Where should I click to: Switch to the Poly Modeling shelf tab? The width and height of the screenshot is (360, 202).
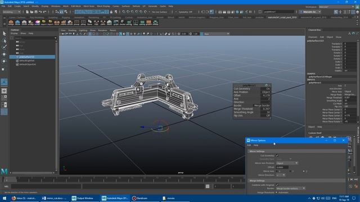[37, 17]
